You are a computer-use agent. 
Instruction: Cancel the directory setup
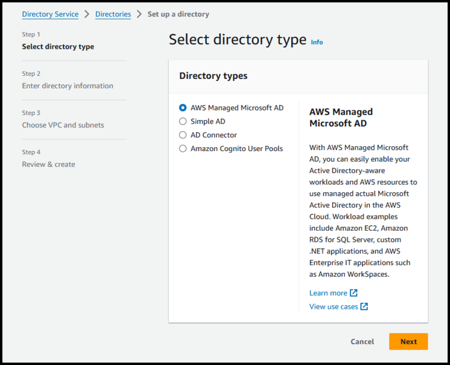click(x=362, y=341)
